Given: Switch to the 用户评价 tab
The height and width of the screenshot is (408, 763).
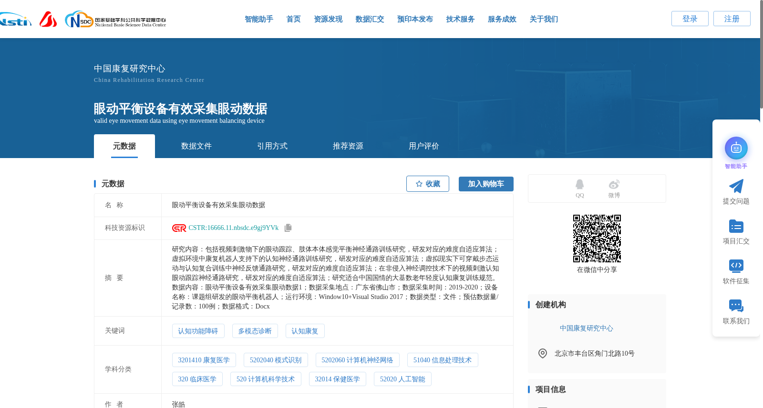Looking at the screenshot, I should (424, 146).
